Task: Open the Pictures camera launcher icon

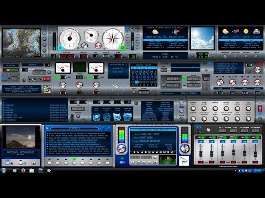Action: (x=107, y=117)
